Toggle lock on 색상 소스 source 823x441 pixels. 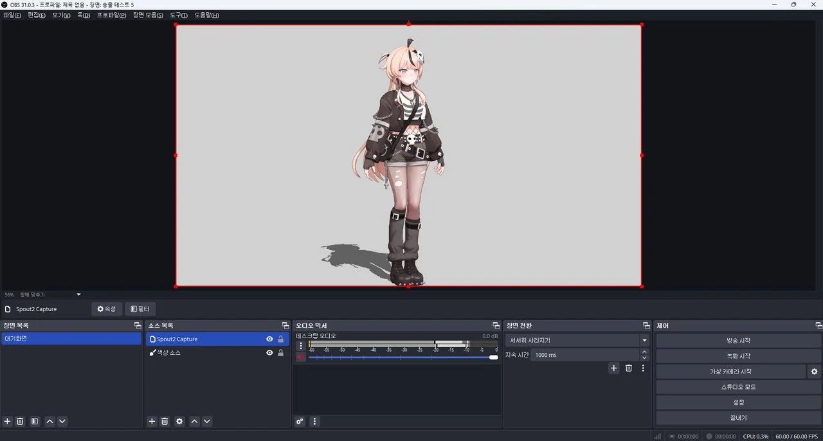coord(280,352)
